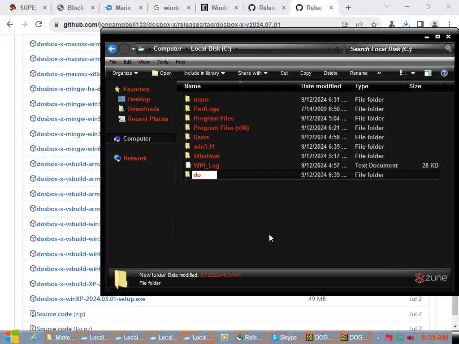The height and width of the screenshot is (344, 459).
Task: Open Skype from the taskbar
Action: pos(284,337)
